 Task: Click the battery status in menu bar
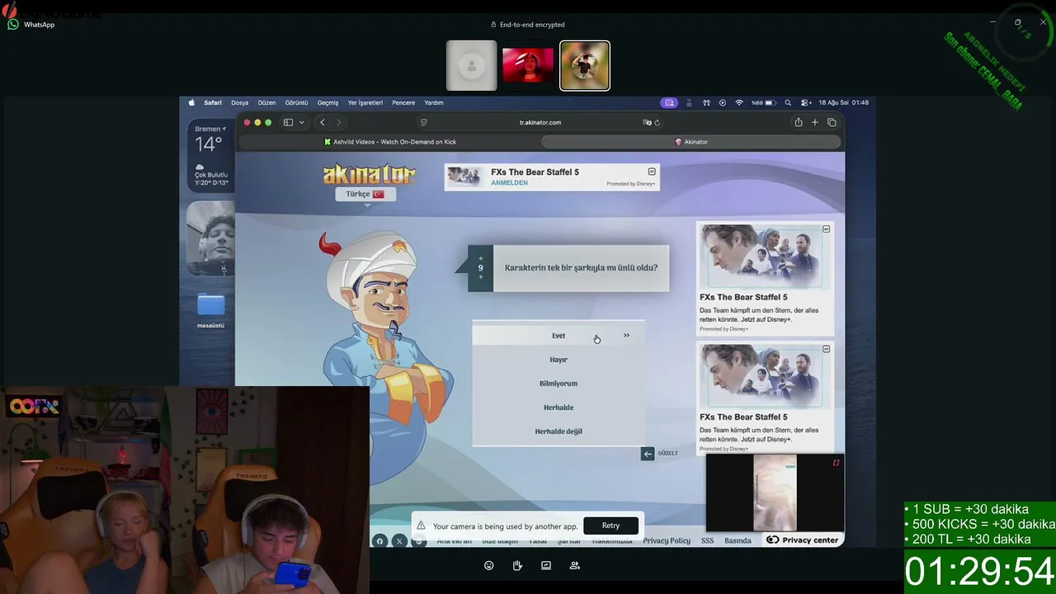point(763,103)
